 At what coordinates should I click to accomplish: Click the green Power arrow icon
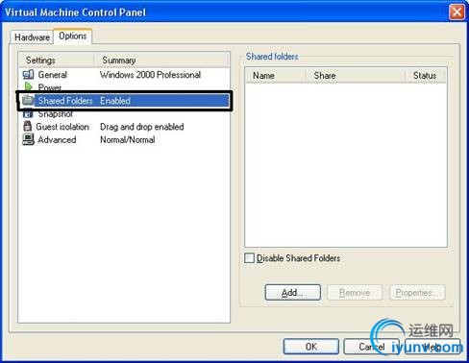[x=28, y=86]
